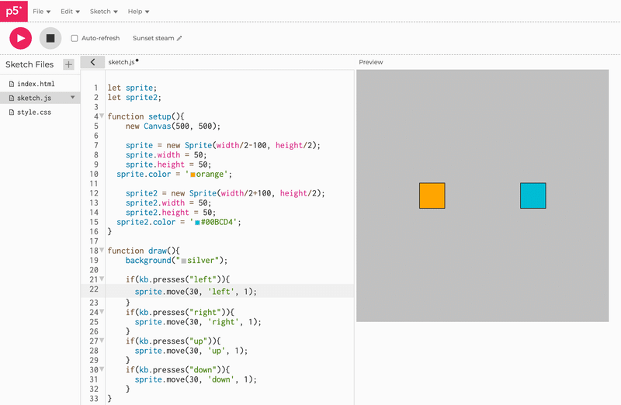Fold the draw function at line 18
621x405 pixels.
(x=102, y=250)
